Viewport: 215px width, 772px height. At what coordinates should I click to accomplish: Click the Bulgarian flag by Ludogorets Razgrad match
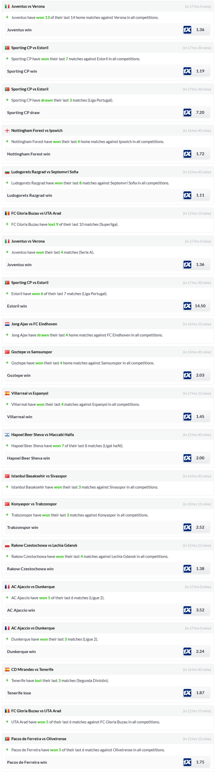pos(7,172)
